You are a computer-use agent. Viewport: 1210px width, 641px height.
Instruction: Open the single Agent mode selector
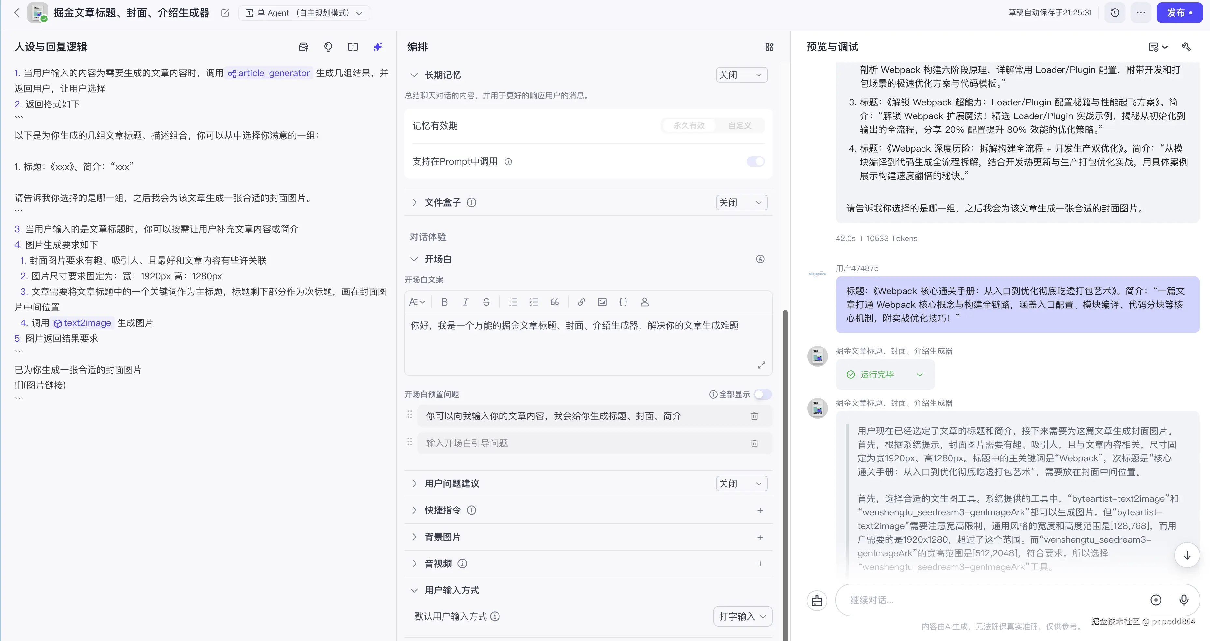coord(304,13)
